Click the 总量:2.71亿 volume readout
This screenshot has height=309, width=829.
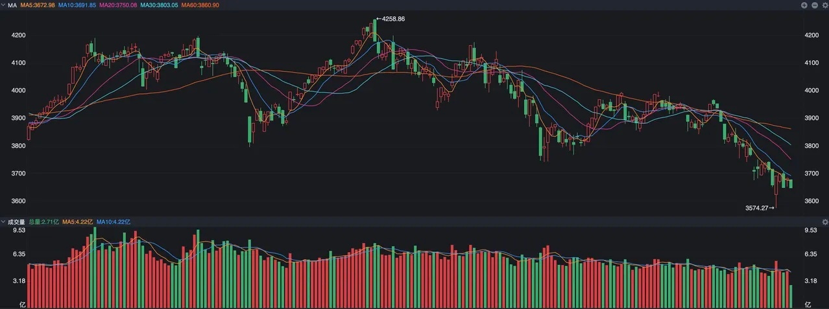(x=44, y=222)
